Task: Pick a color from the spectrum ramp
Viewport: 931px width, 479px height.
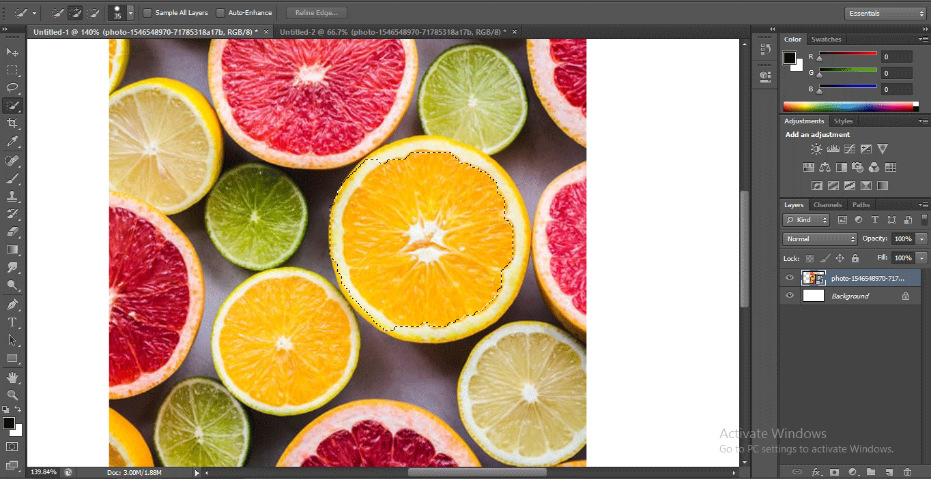Action: click(848, 106)
